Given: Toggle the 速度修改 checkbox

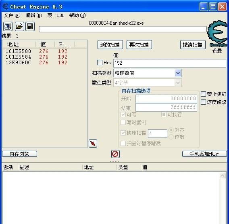Looking at the screenshot, I should point(203,102).
